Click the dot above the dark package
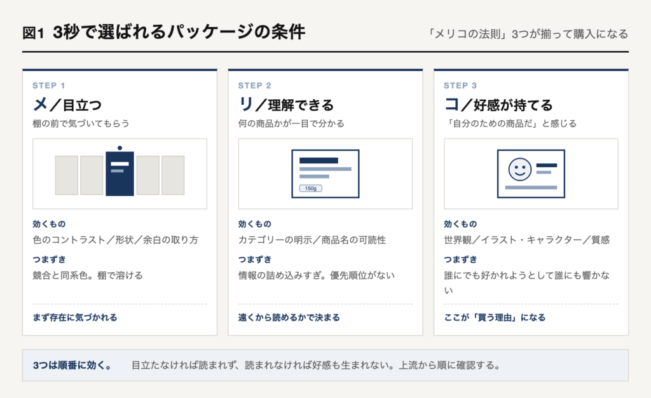This screenshot has width=651, height=398. (x=120, y=148)
